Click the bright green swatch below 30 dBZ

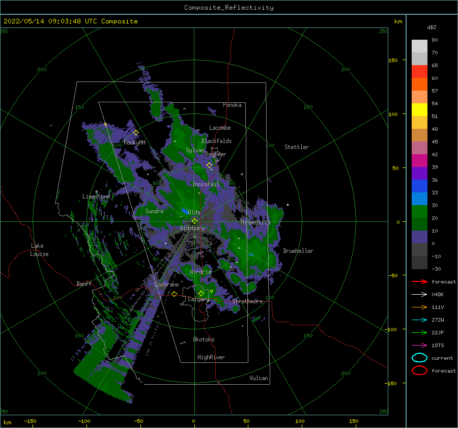419,211
